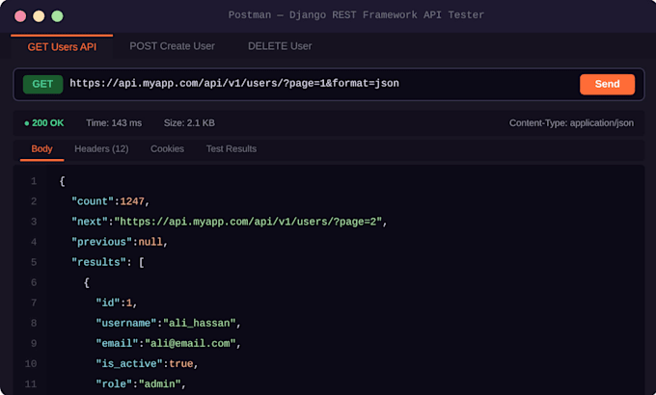Open the Cookies response tab
The width and height of the screenshot is (656, 395).
coord(167,148)
